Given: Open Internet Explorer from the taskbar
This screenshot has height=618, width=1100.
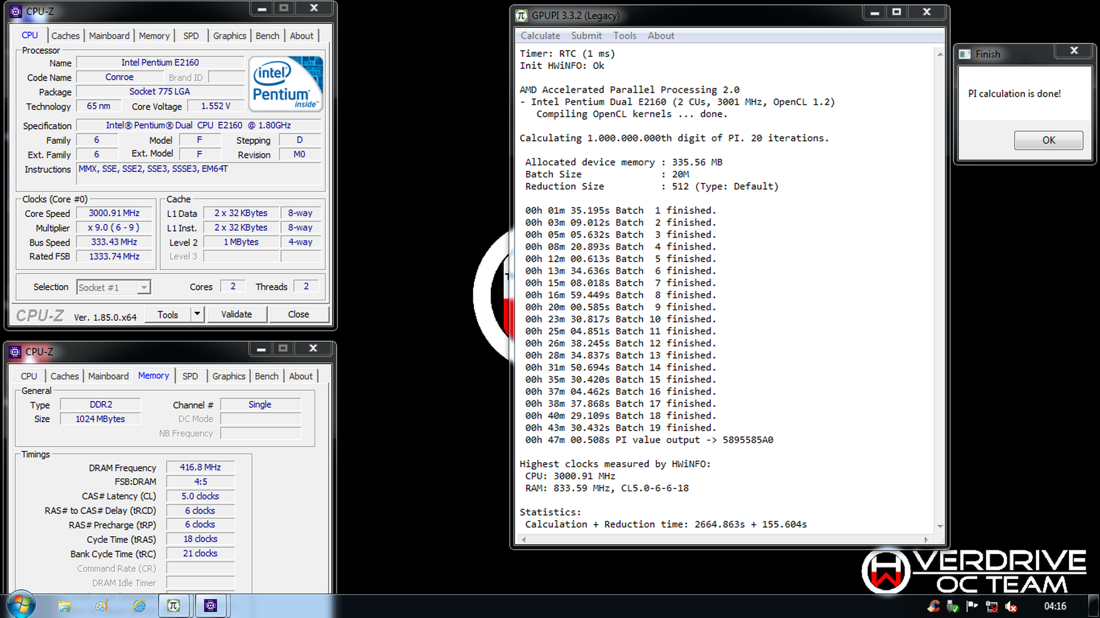Looking at the screenshot, I should [139, 606].
